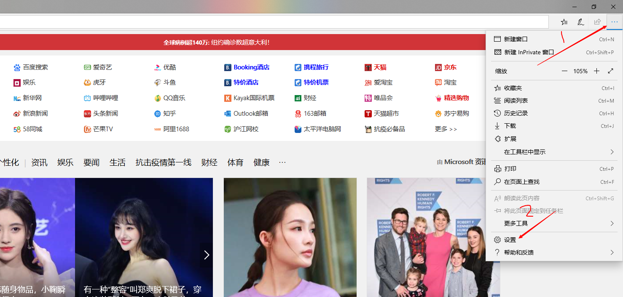The width and height of the screenshot is (623, 297).
Task: Click the Add notes pen icon
Action: (x=580, y=22)
